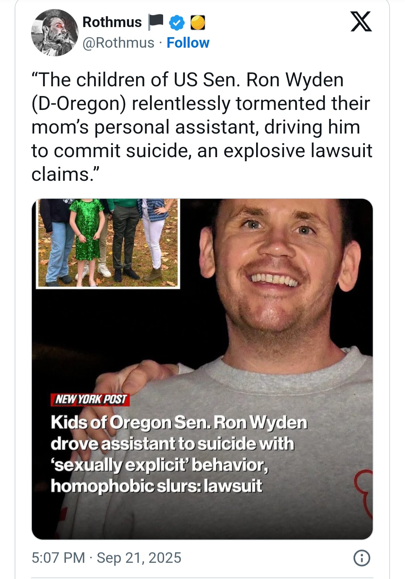
Task: Click the Sep 21, 2025 date
Action: (x=139, y=558)
